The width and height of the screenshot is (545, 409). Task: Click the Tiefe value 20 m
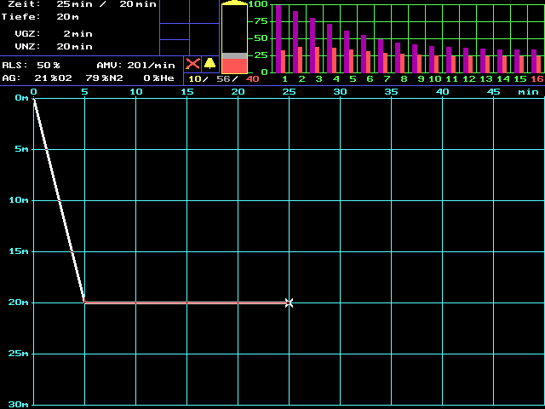pos(68,16)
